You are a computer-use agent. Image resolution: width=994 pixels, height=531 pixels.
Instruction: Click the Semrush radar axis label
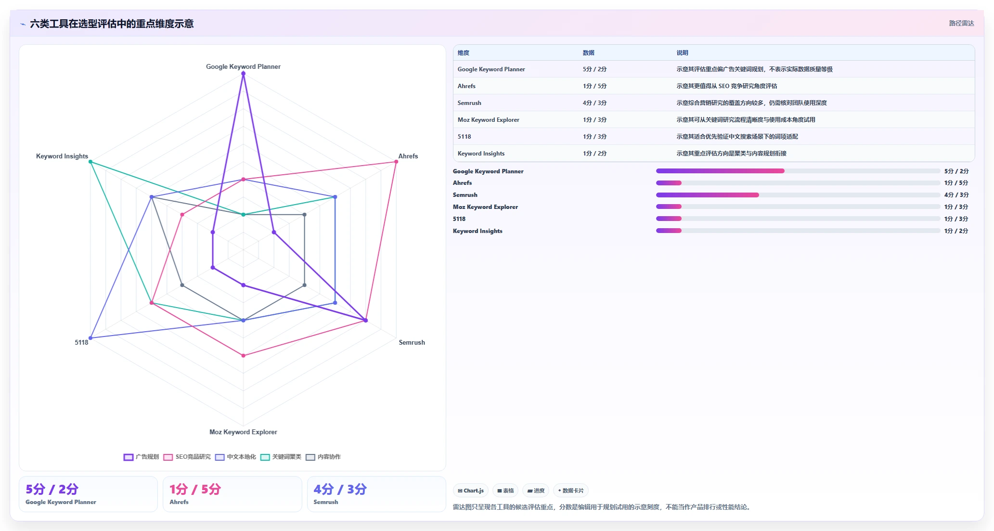pos(412,343)
